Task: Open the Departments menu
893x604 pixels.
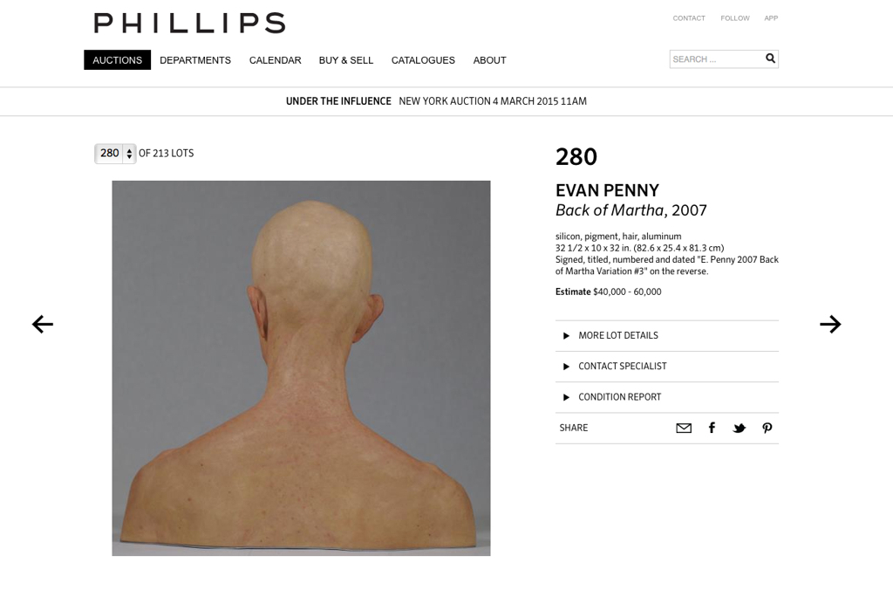Action: [195, 60]
